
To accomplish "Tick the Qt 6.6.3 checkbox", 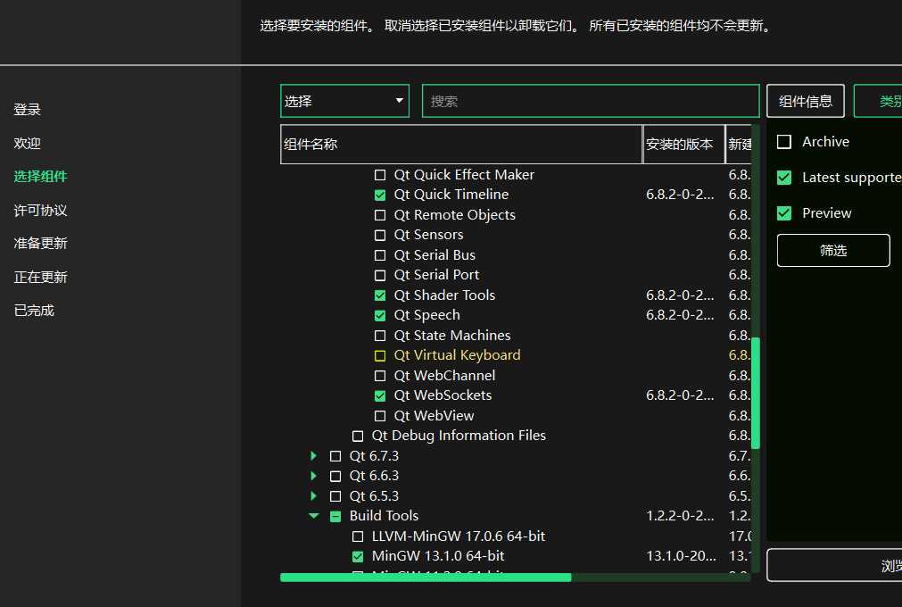I will 335,477.
